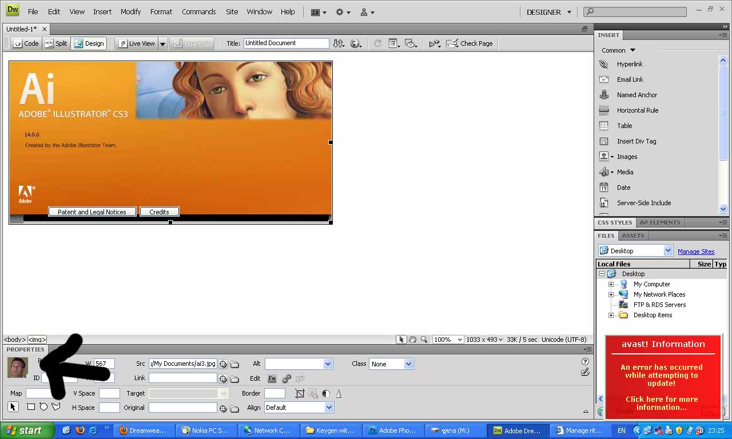Open the File menu
732x439 pixels.
point(33,12)
